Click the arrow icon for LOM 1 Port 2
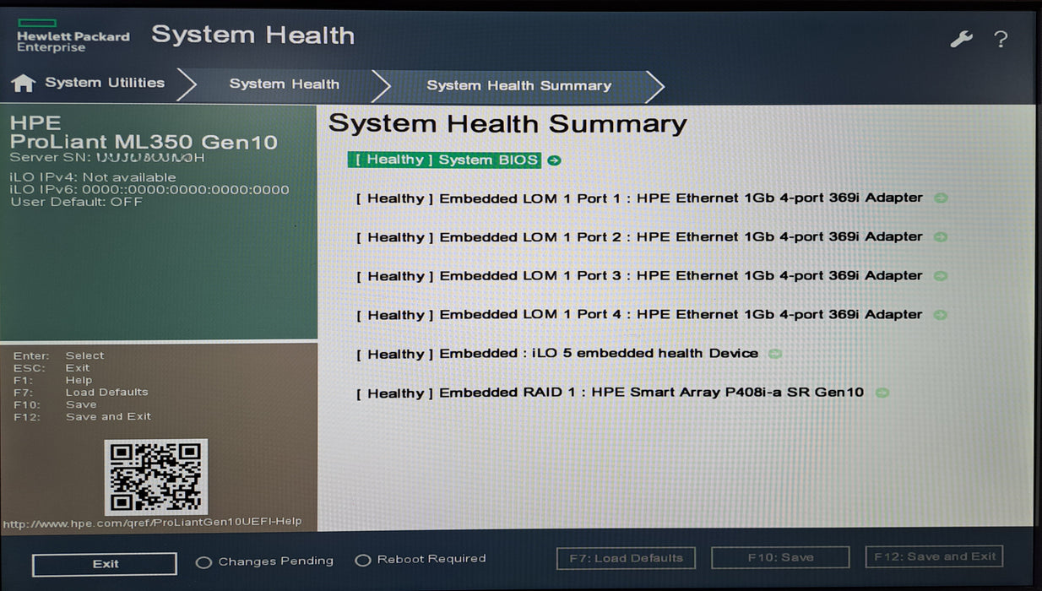1042x591 pixels. (x=941, y=237)
